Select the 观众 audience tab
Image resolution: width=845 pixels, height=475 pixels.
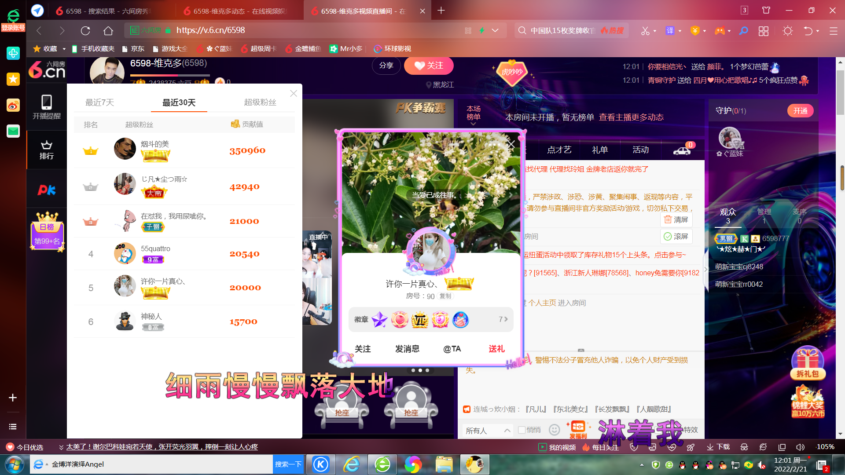click(x=728, y=216)
